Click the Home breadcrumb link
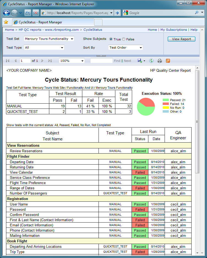Screen dimensions: 207x258 [x=9, y=30]
